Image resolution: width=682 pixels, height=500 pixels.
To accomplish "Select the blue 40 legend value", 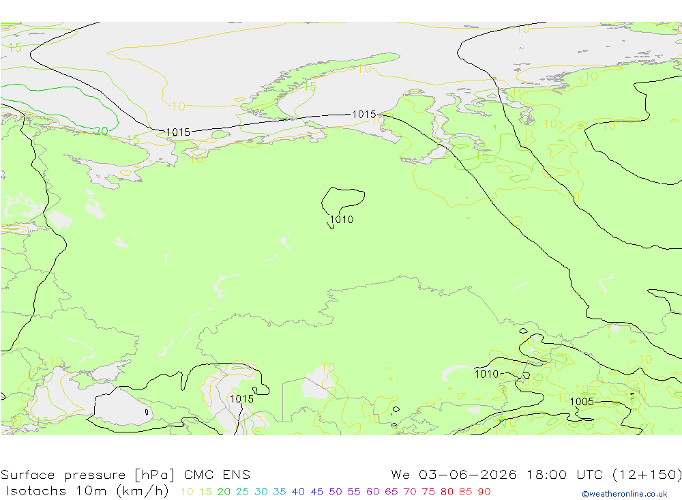I will click(298, 492).
